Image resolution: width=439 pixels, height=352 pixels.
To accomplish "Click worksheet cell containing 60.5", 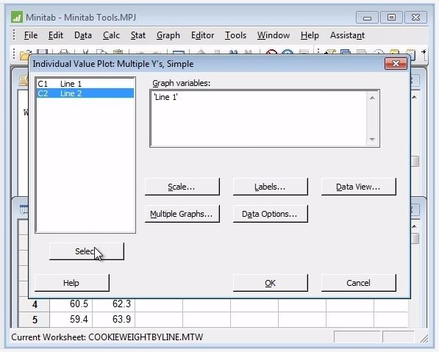I will tap(71, 304).
